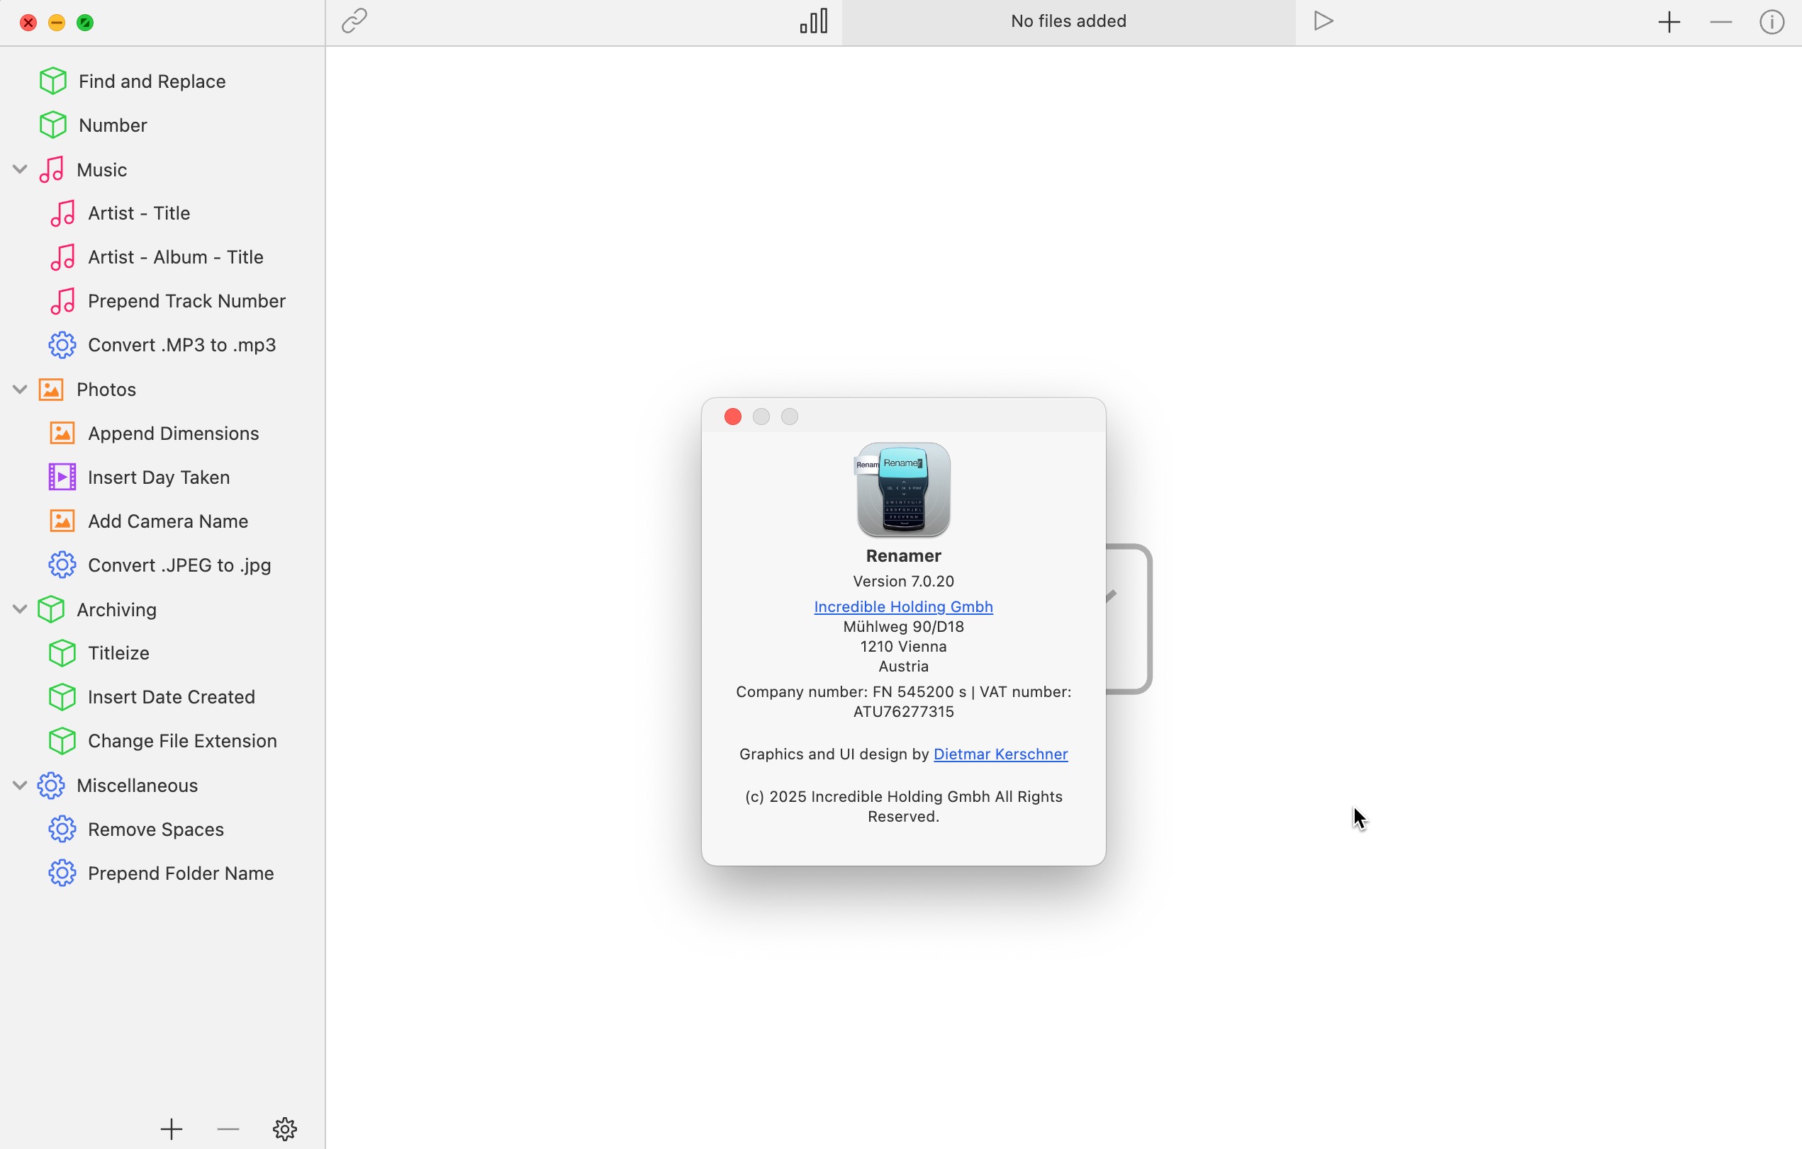Click the Archiving group cube icon

coord(51,610)
